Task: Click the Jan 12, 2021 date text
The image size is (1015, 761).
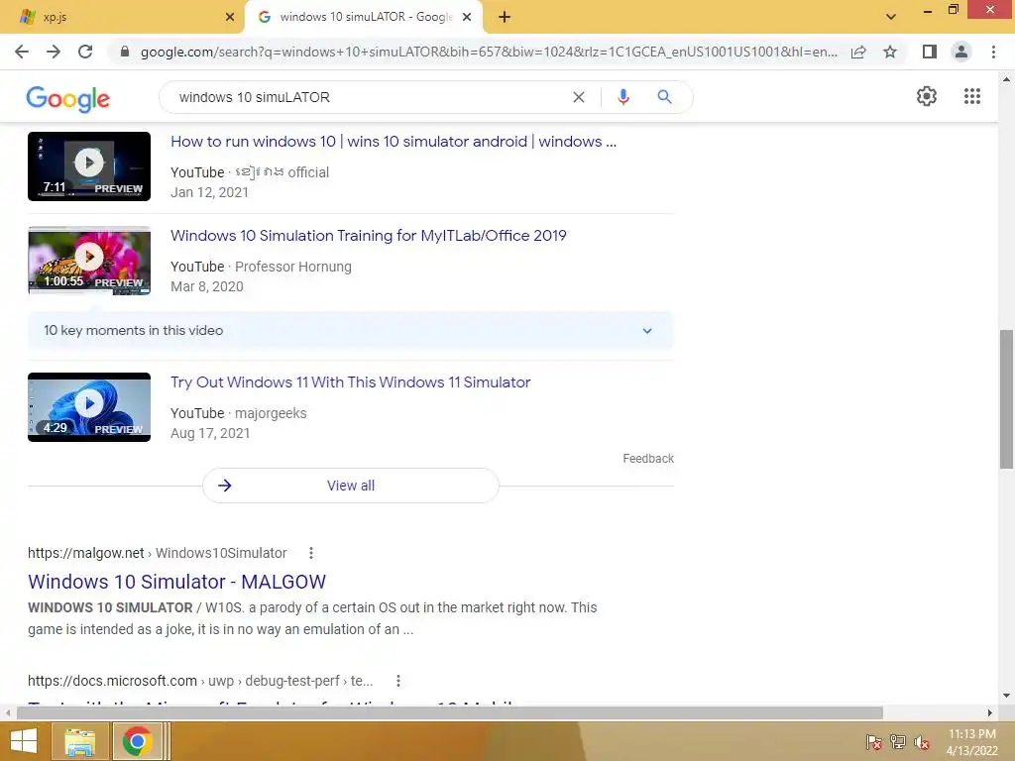Action: tap(209, 192)
